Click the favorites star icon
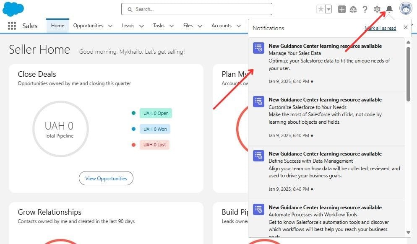This screenshot has height=244, width=417. coord(321,9)
